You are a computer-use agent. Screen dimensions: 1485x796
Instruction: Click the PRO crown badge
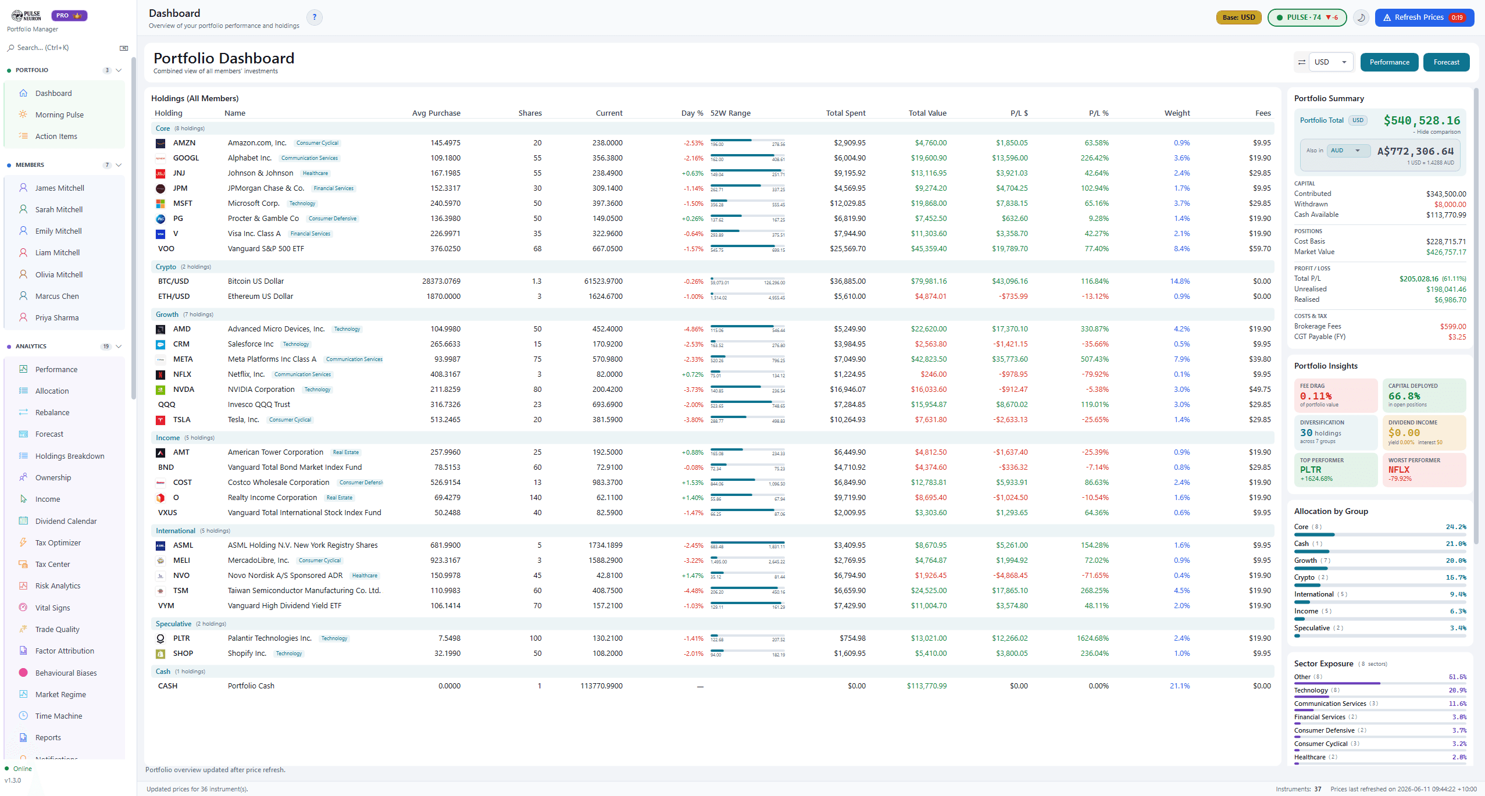[69, 16]
